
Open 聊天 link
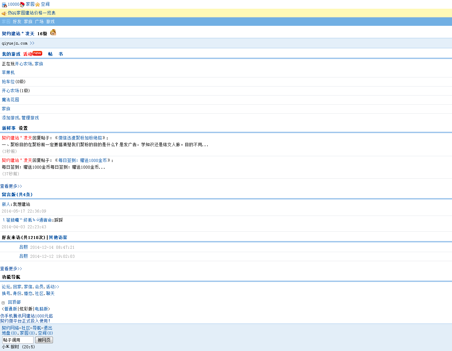(50, 294)
